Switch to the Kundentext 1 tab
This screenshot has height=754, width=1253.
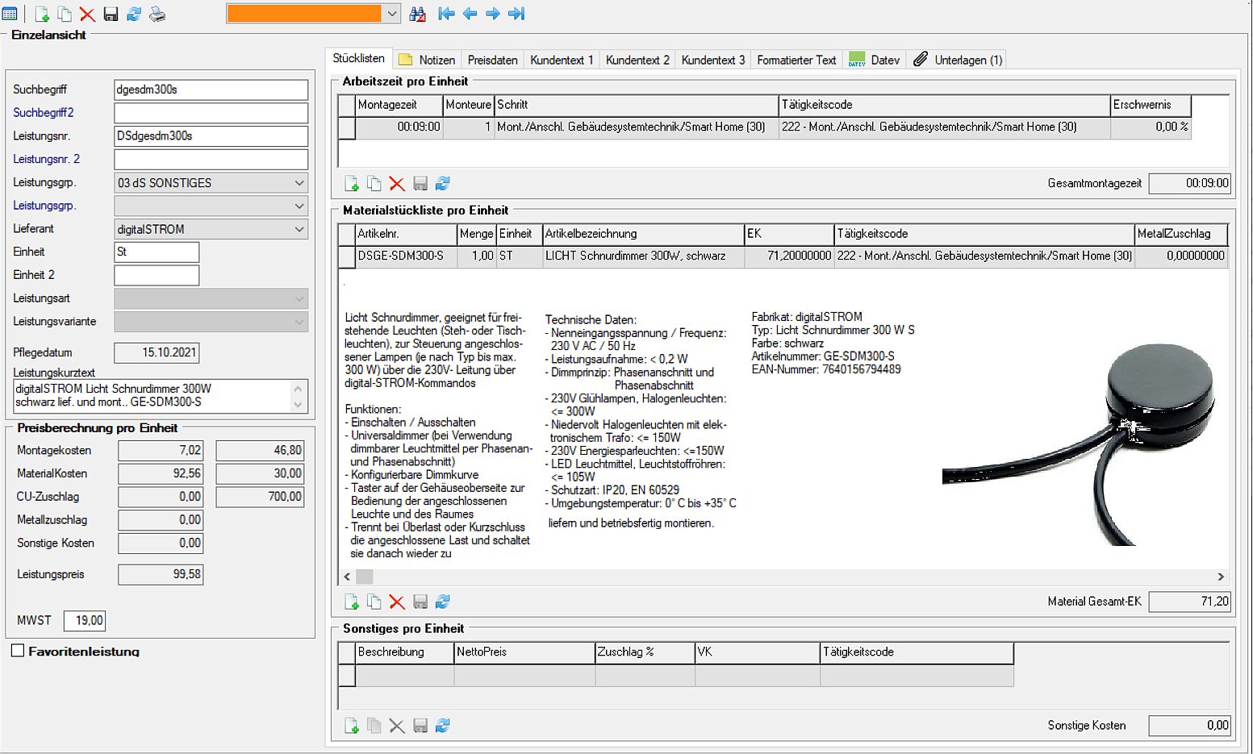point(562,60)
